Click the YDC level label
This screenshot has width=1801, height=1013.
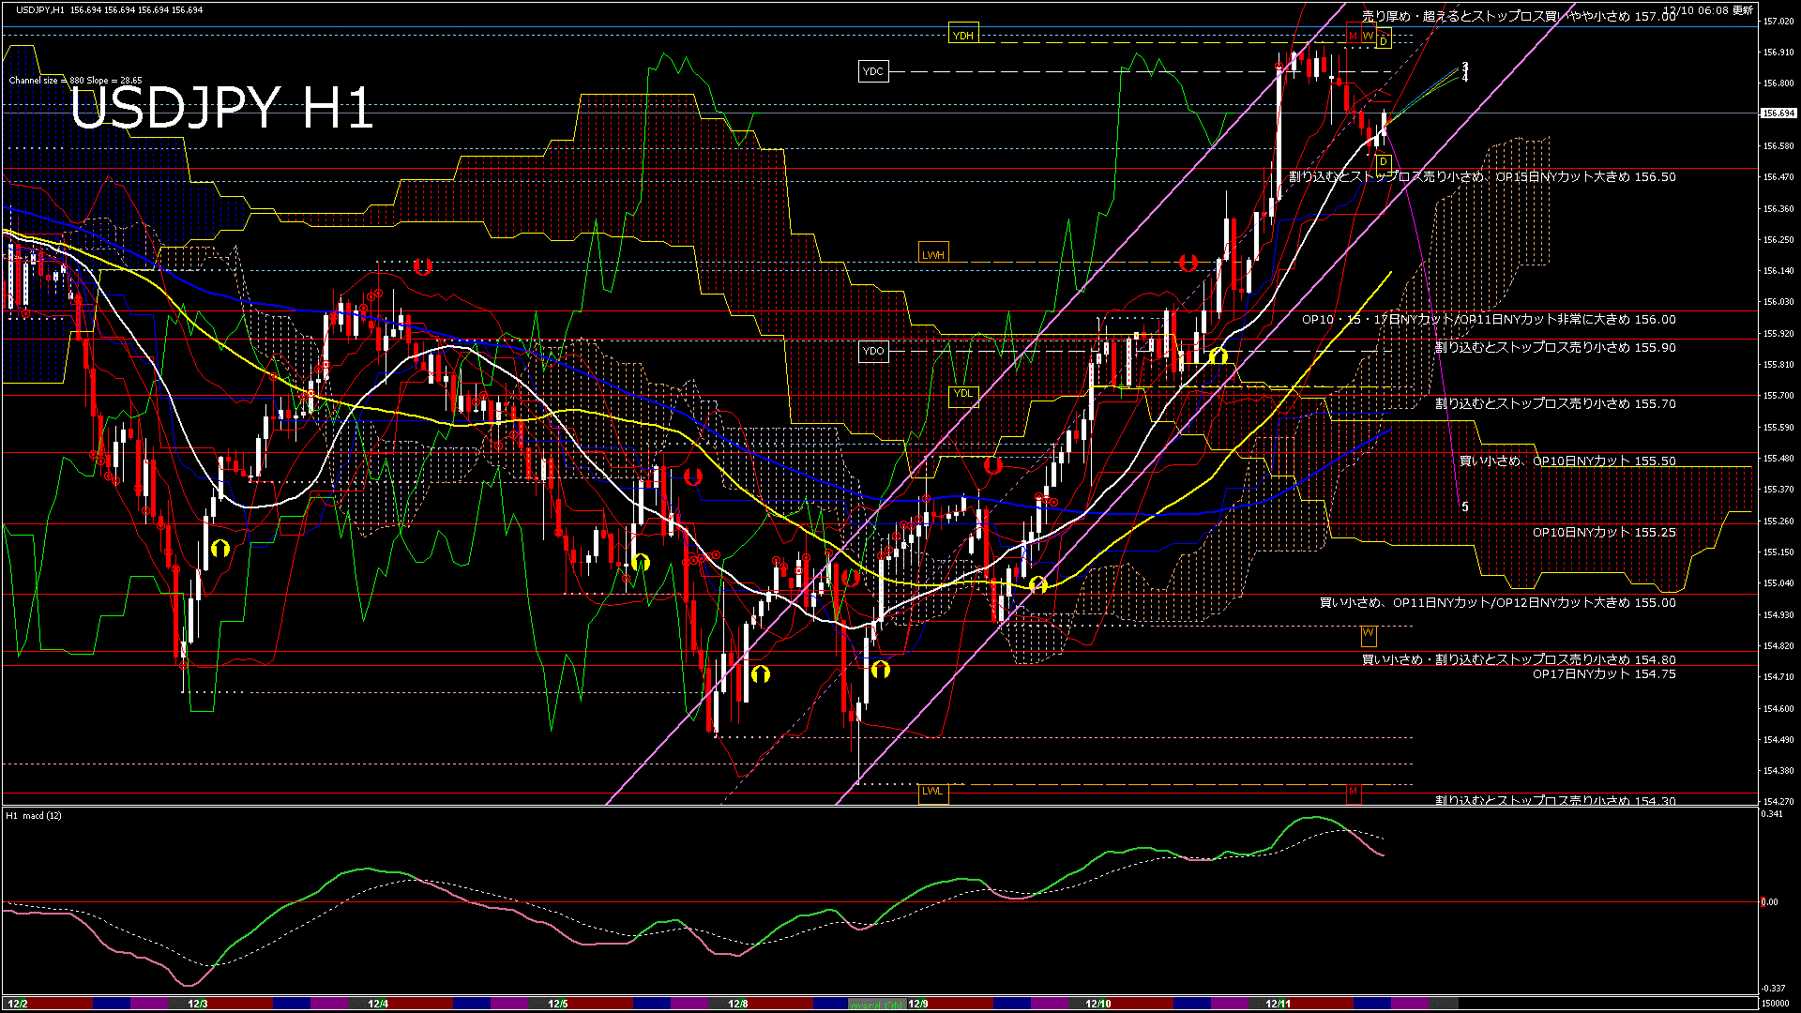click(874, 71)
